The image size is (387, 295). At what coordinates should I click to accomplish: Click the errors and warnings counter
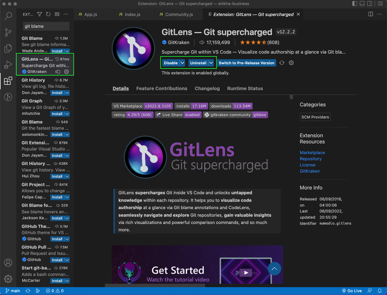55,291
